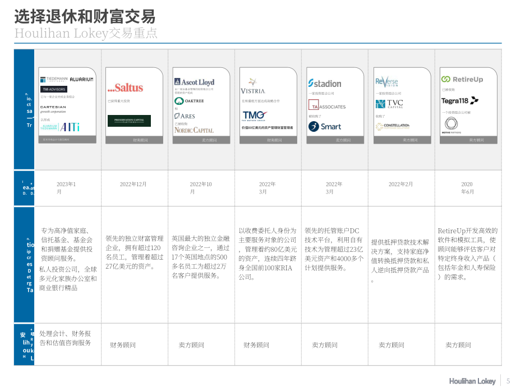Click the stadion logo
This screenshot has width=516, height=387.
pyautogui.click(x=325, y=83)
